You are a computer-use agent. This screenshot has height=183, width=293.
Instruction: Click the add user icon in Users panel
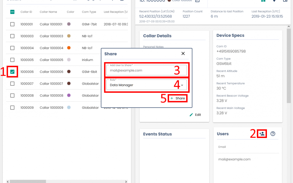coord(262,134)
